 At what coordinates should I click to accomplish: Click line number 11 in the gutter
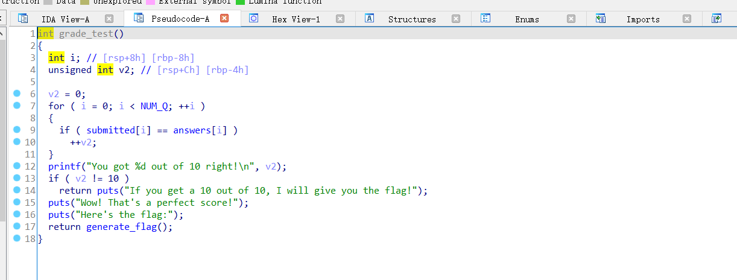point(30,154)
